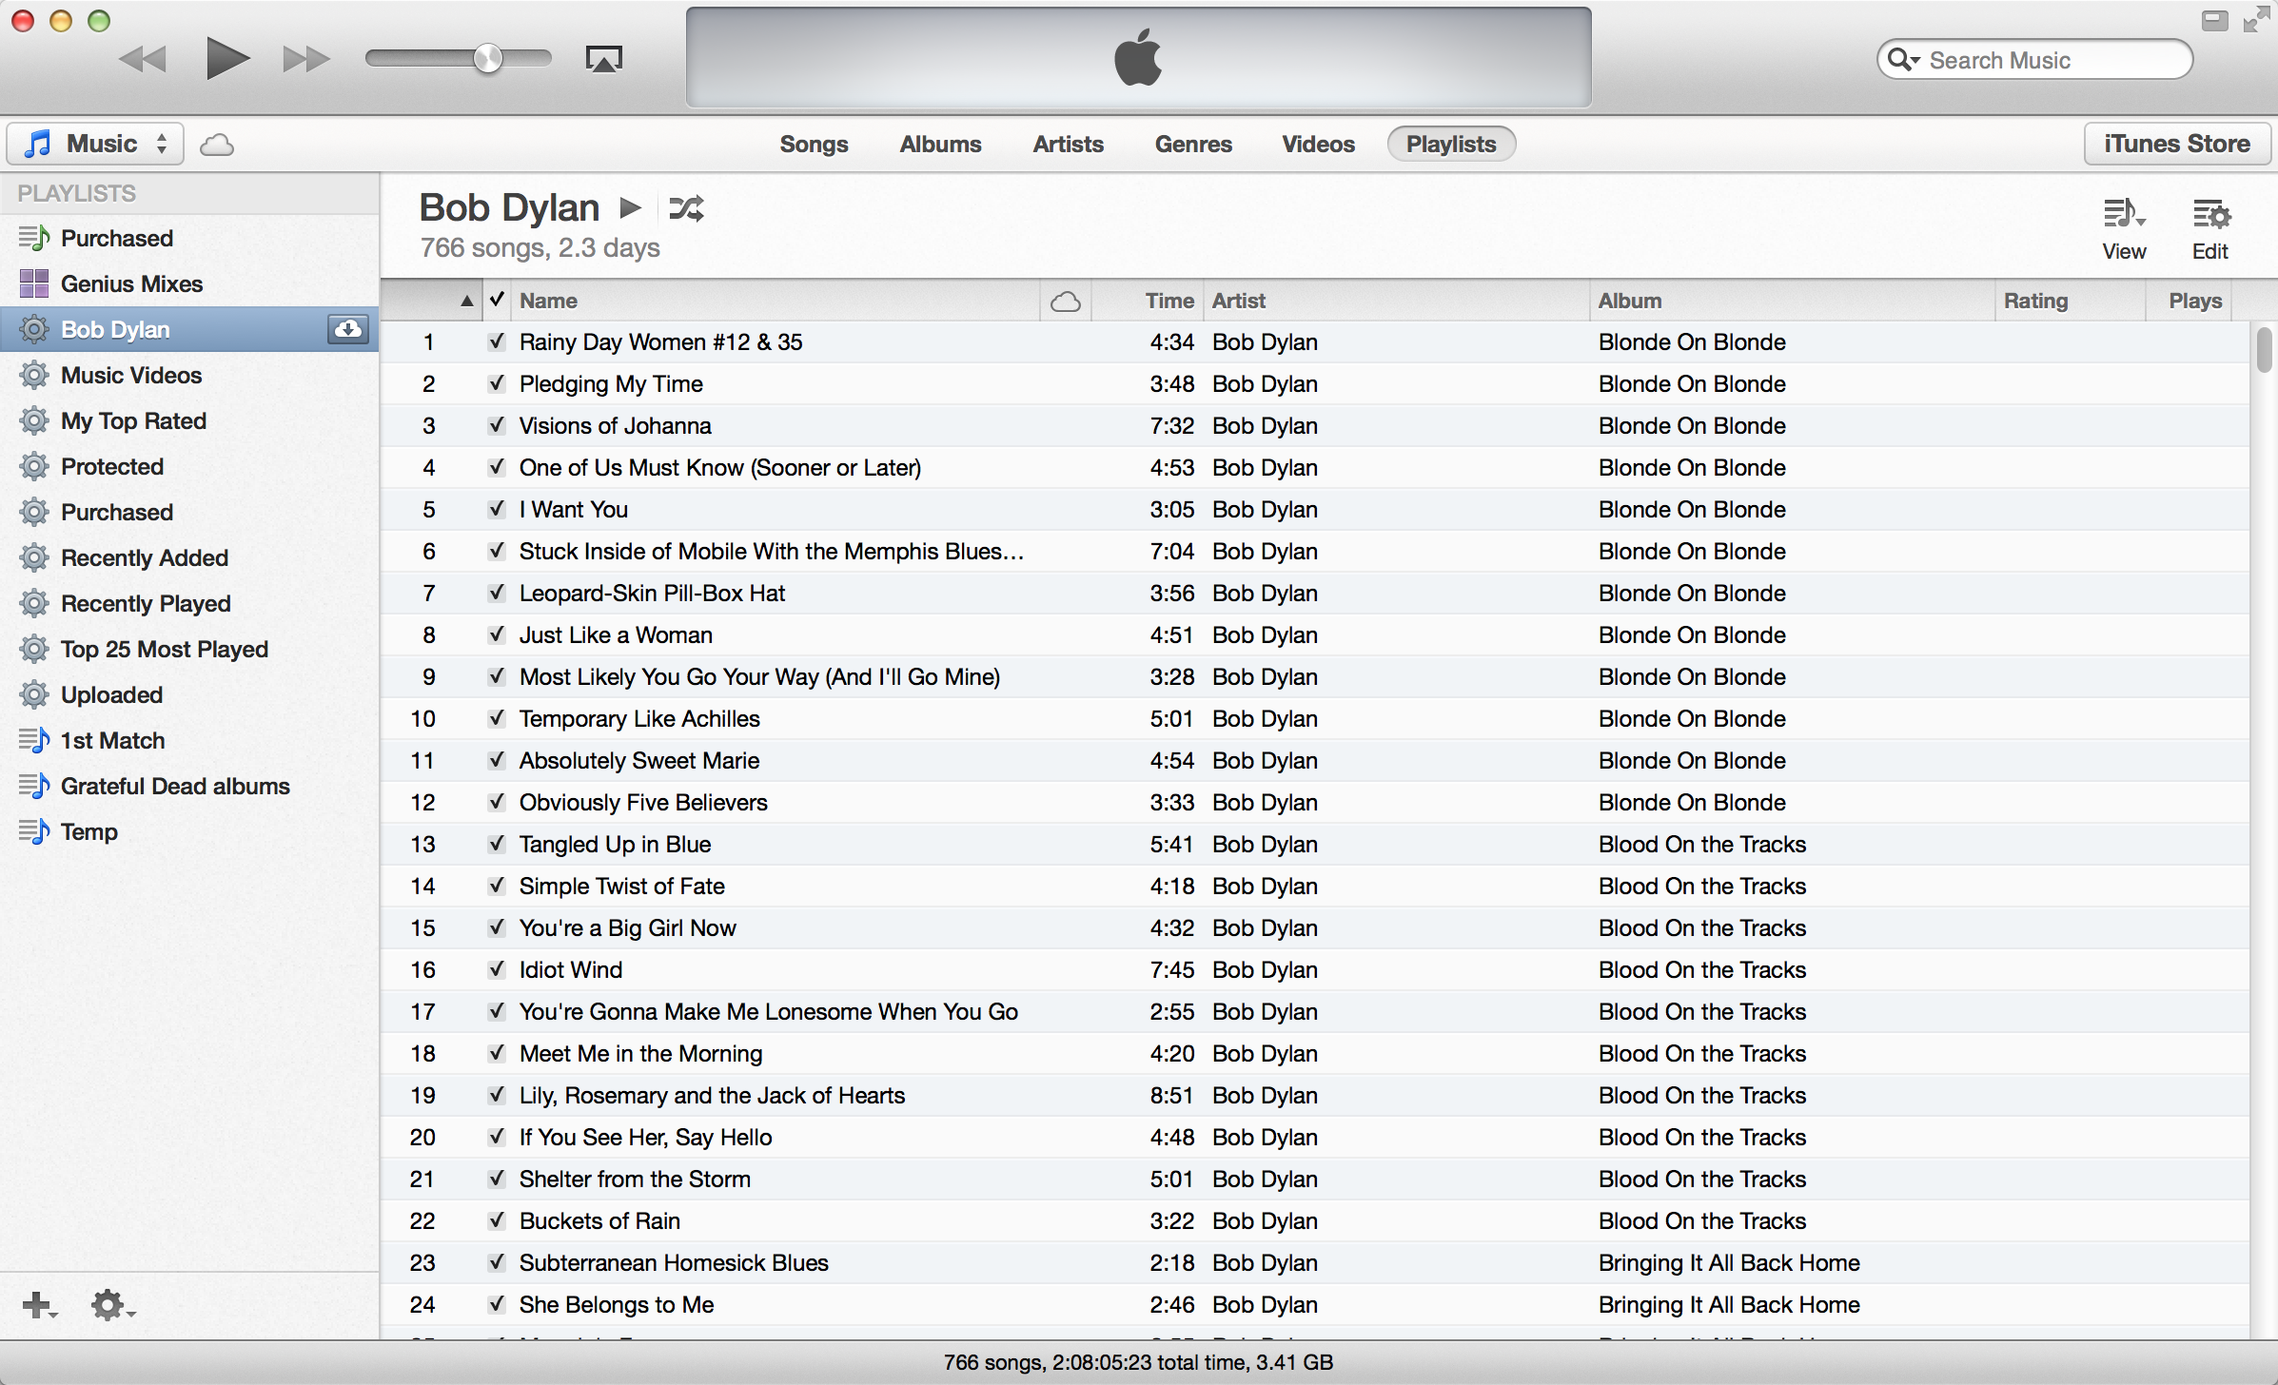Screen dimensions: 2278x1385
Task: Toggle checkbox for Subterranean Homesick Blues
Action: pyautogui.click(x=496, y=1262)
